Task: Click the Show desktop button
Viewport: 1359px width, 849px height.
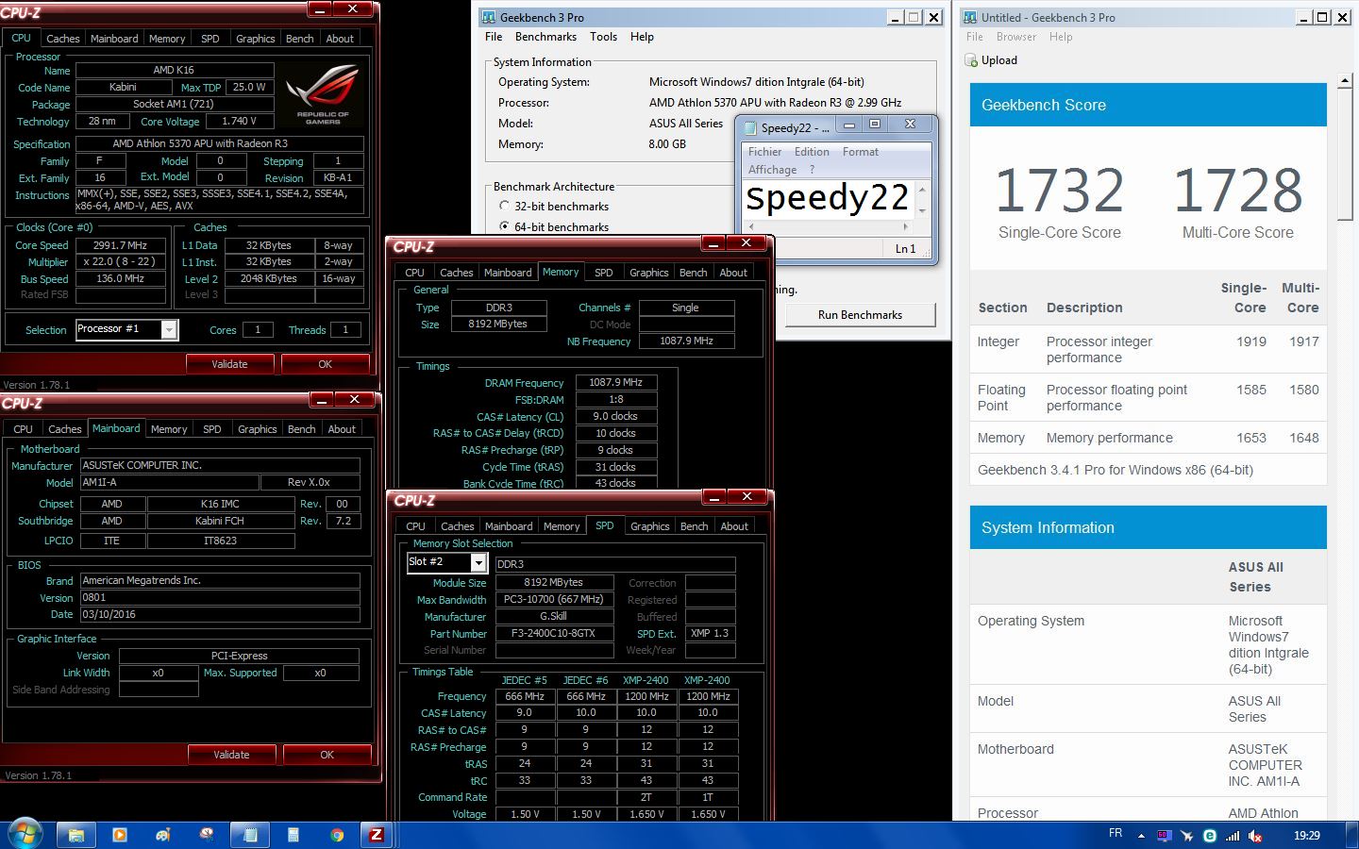Action: [1352, 835]
